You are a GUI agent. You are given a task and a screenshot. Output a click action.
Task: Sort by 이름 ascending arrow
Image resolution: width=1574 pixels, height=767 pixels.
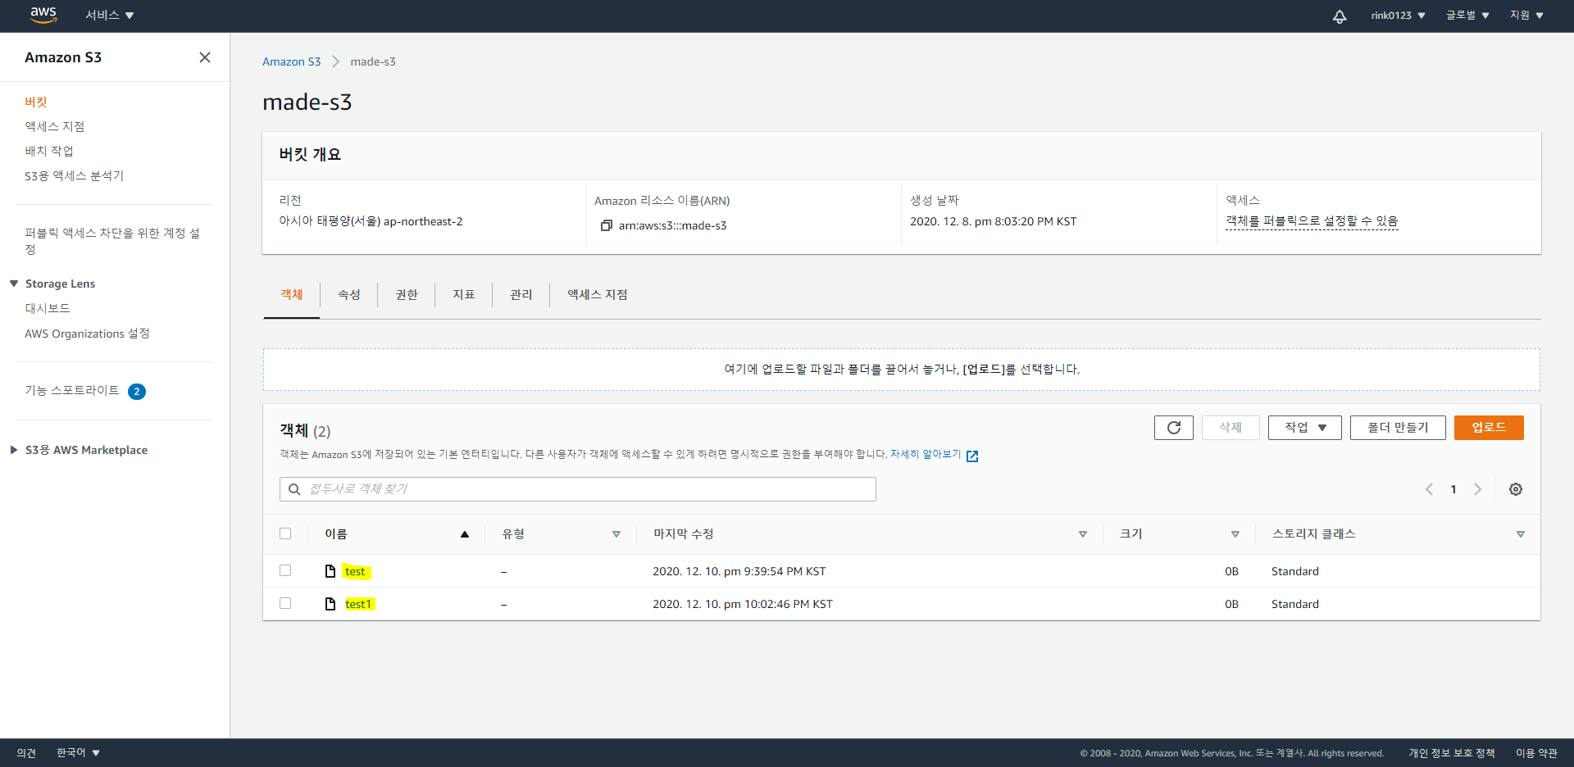point(465,534)
